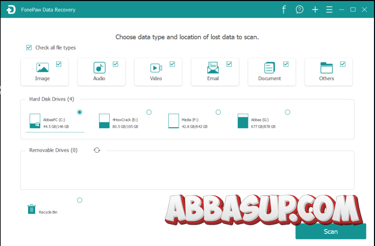Click the plus icon in title bar
The image size is (375, 246).
315,10
